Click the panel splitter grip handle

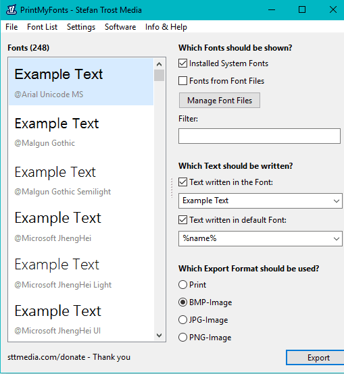[172, 188]
